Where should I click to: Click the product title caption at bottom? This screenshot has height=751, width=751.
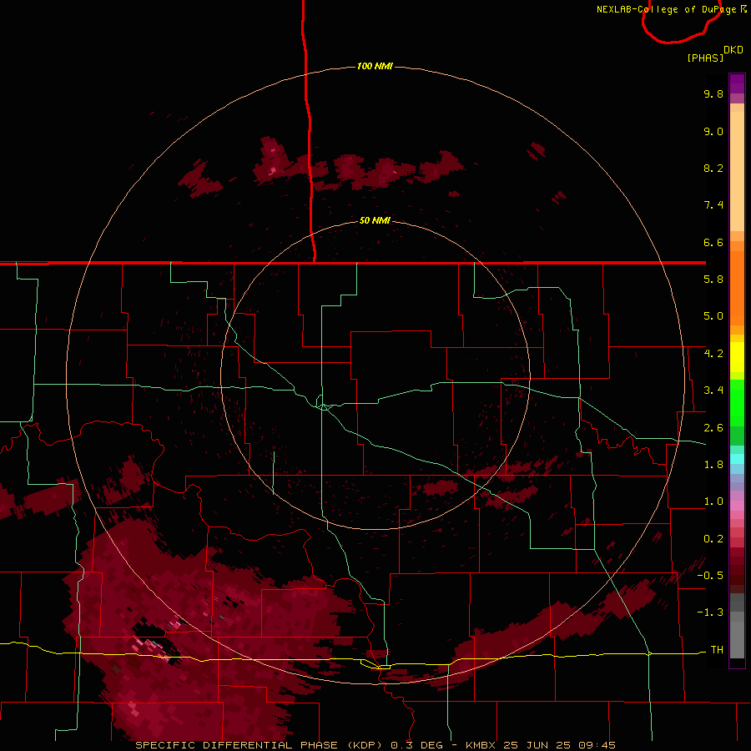375,745
